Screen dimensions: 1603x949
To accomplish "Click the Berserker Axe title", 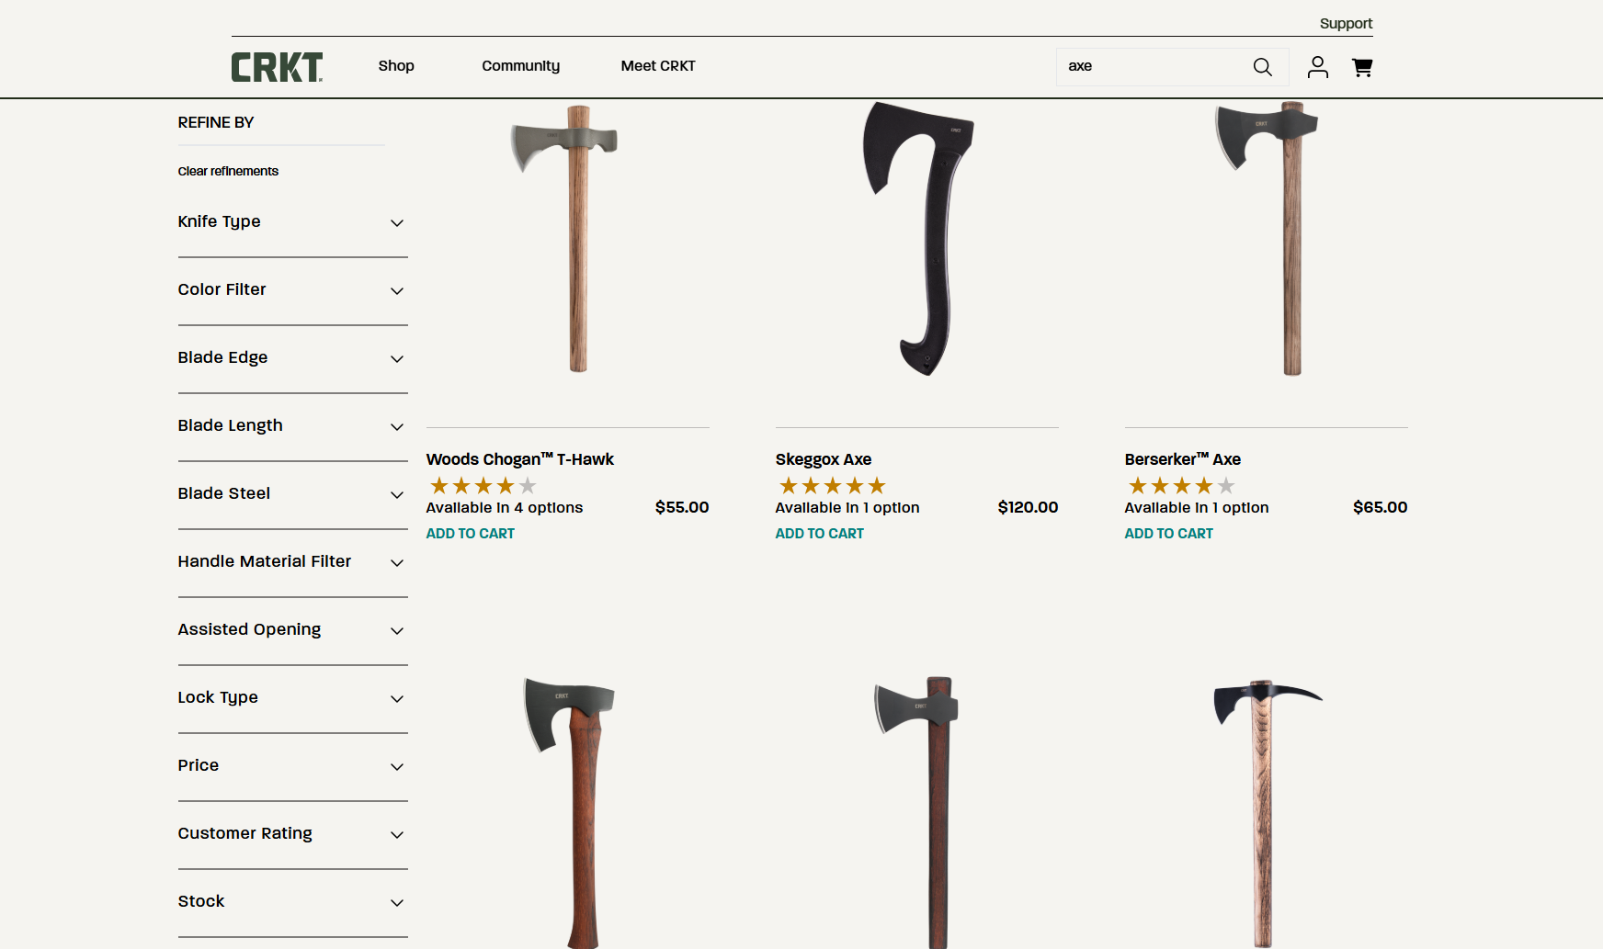I will click(1182, 459).
